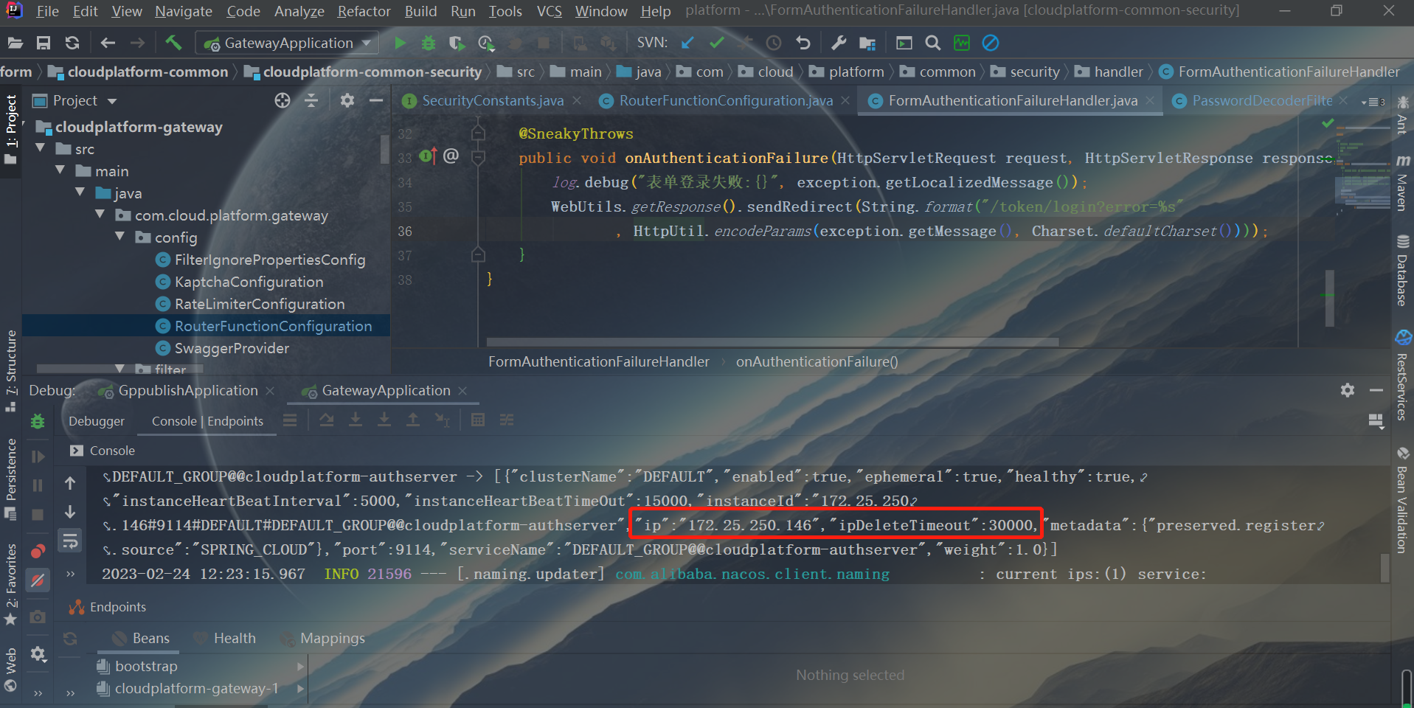
Task: Select the Debugger tab in Debug panel
Action: [97, 421]
